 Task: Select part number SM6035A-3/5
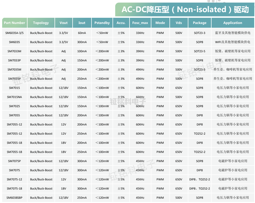[15, 33]
